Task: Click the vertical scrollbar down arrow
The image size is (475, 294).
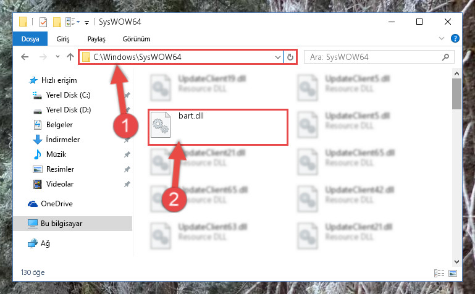Action: pos(457,262)
